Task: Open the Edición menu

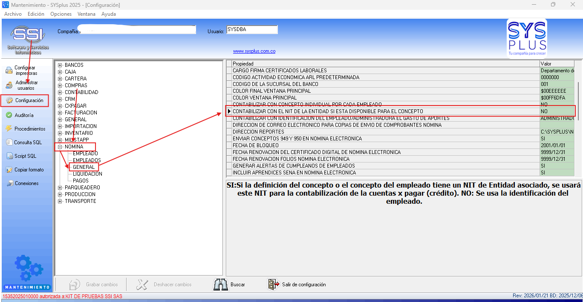Action: tap(36, 14)
